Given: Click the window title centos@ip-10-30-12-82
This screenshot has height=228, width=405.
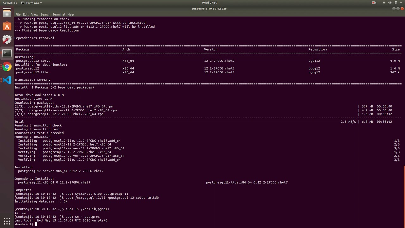Looking at the screenshot, I should click(x=209, y=9).
